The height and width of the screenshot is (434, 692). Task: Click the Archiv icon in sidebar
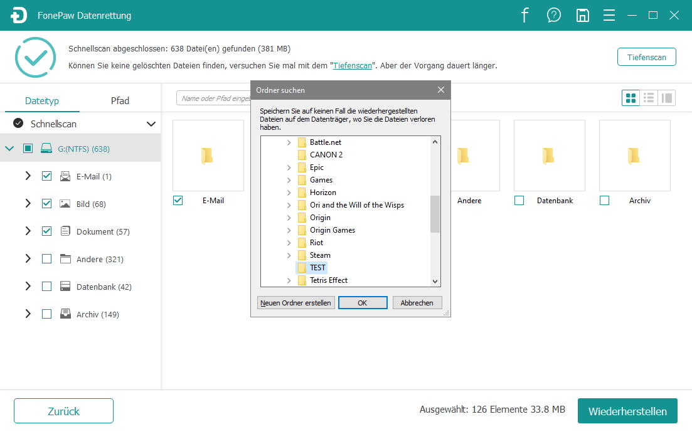point(65,314)
